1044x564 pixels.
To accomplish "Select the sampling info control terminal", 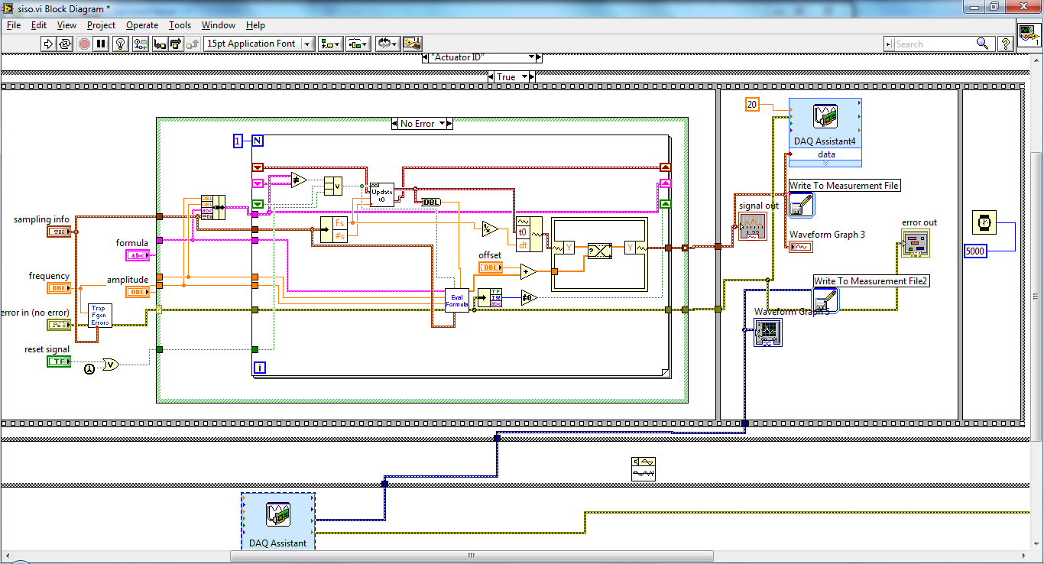I will [59, 232].
